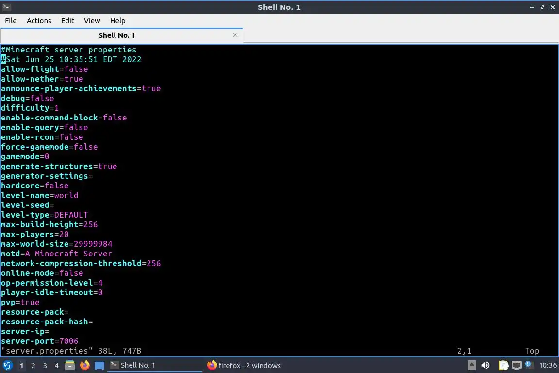Click the 'max-build-height=256' line

[x=49, y=224]
